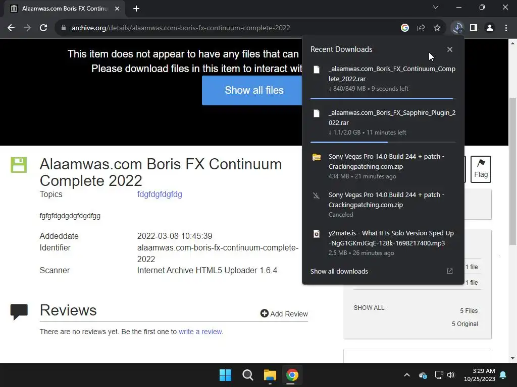Close the Recent Downloads popup
Image resolution: width=517 pixels, height=387 pixels.
(449, 49)
